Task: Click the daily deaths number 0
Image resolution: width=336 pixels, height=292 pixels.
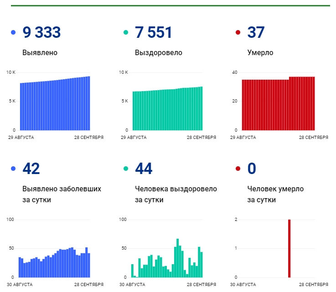Action: click(x=252, y=169)
